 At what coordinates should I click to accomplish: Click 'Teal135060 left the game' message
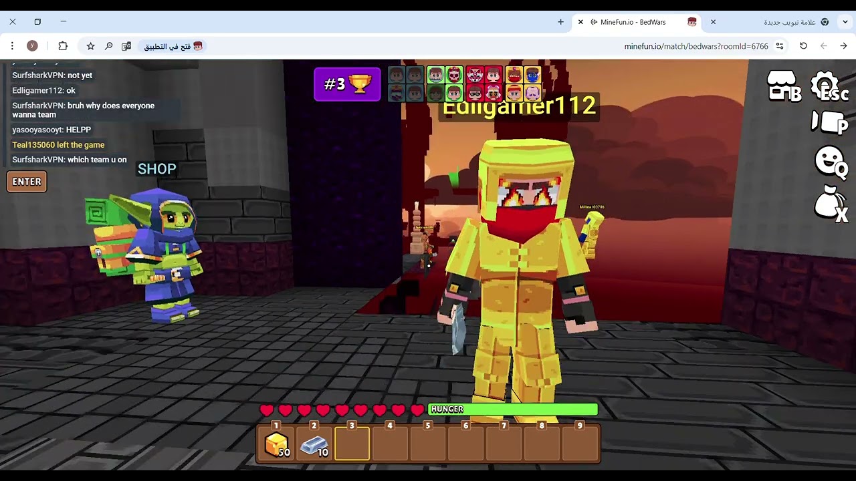tap(58, 145)
